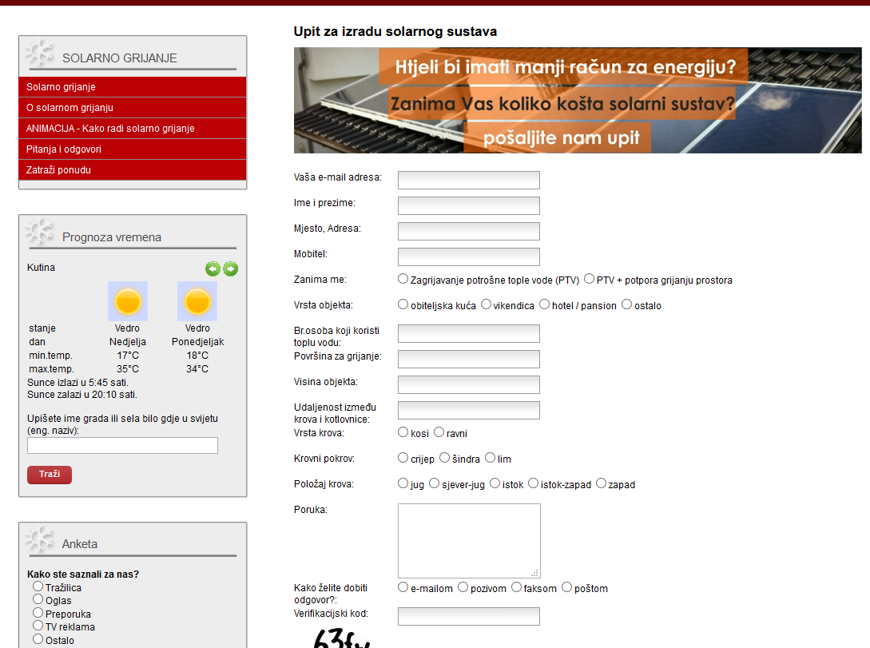
Task: Choose obiteljska kuća as object type
Action: 403,304
